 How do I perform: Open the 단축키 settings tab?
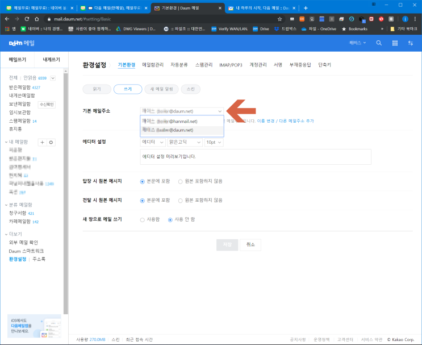coord(324,65)
